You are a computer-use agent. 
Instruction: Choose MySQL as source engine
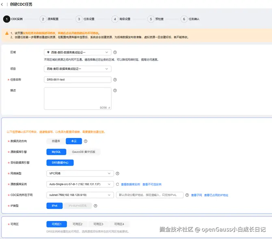[56, 152]
